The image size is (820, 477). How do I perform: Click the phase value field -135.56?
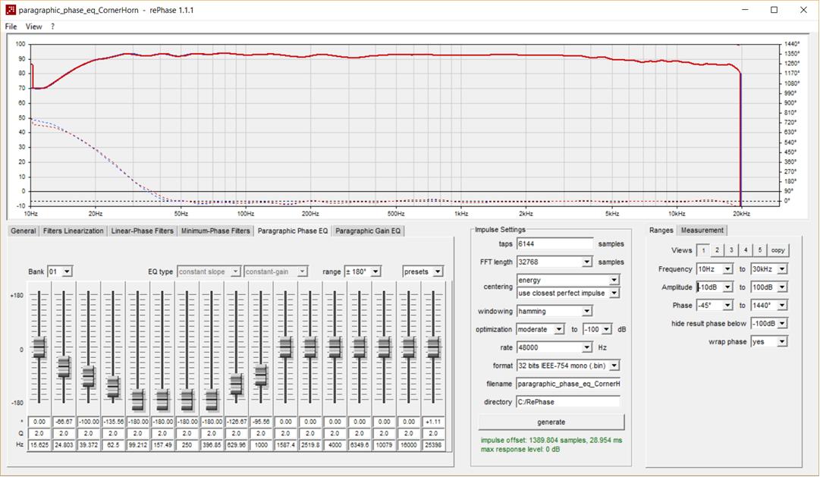pyautogui.click(x=113, y=422)
